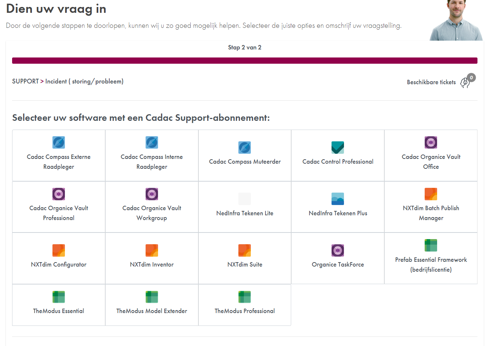Click the available tickets headset icon
This screenshot has width=487, height=346.
465,83
